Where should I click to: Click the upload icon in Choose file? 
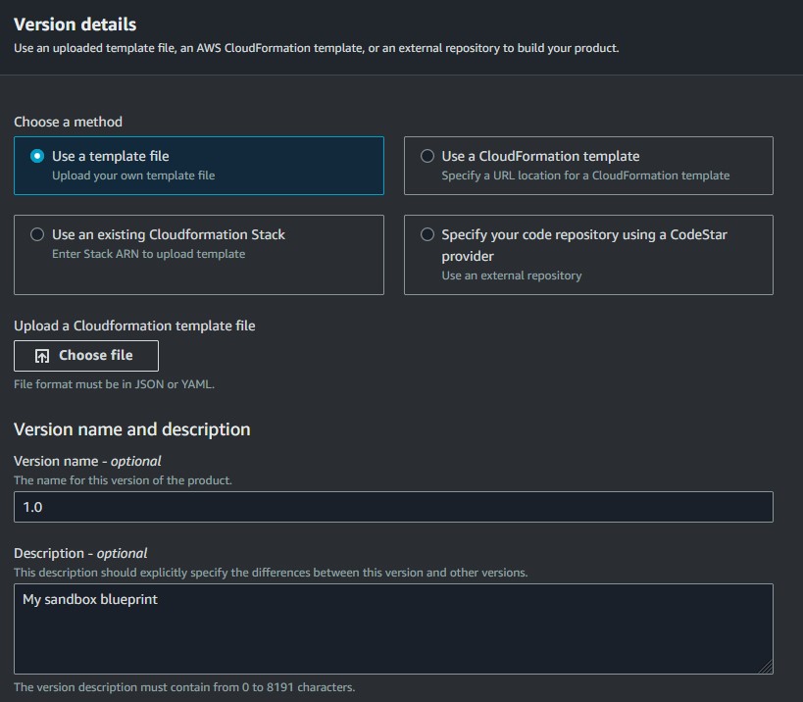click(42, 356)
